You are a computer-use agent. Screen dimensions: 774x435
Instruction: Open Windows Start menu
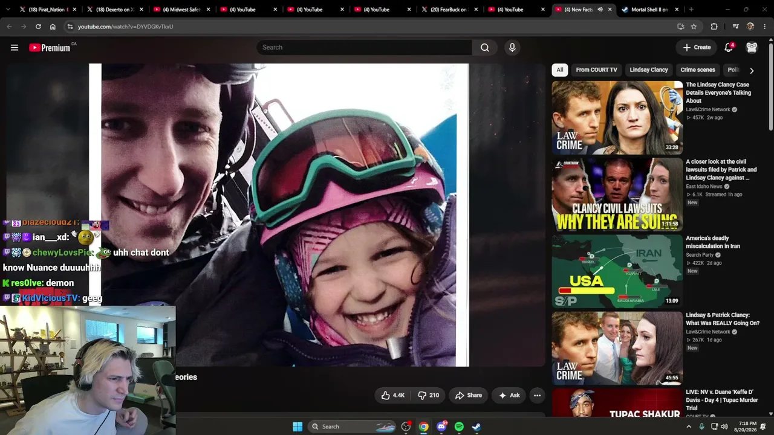(298, 427)
